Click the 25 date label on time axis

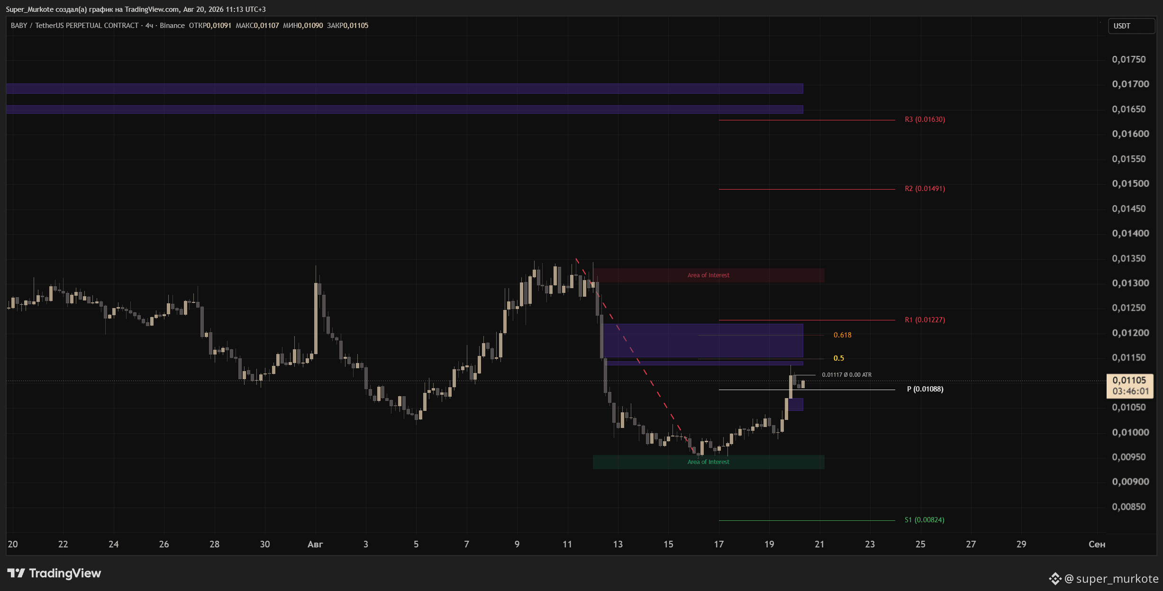pyautogui.click(x=920, y=545)
